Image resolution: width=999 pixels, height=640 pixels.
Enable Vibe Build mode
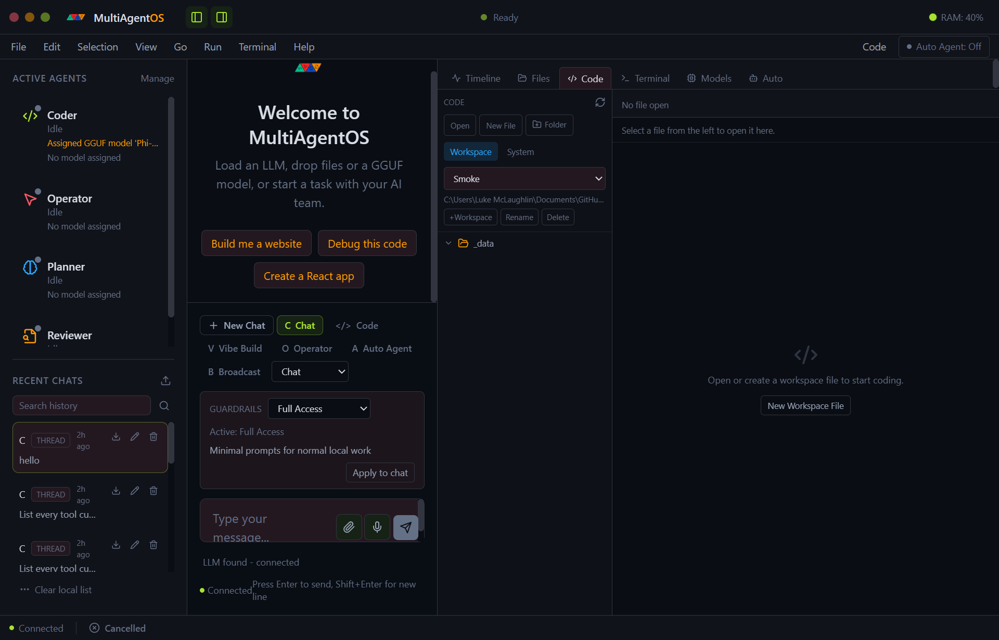tap(235, 348)
